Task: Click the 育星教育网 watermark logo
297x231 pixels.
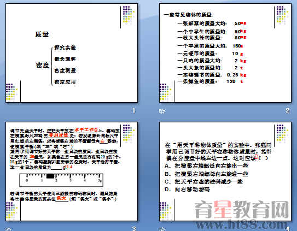Action: pos(242,210)
